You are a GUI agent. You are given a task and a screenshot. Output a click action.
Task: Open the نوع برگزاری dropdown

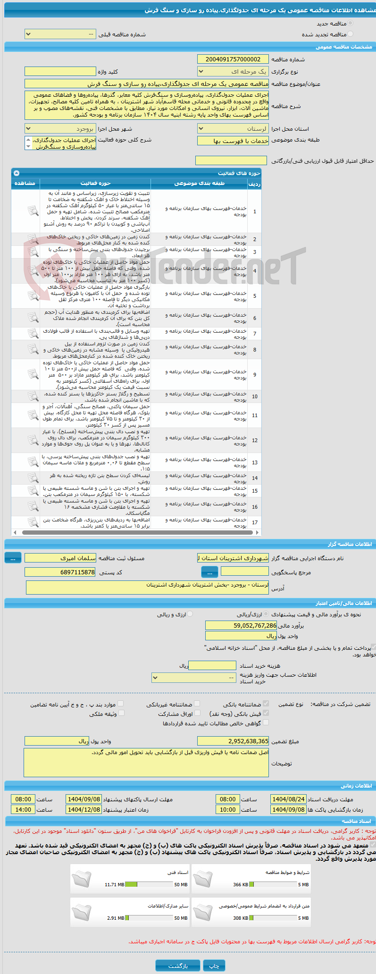coord(233,71)
